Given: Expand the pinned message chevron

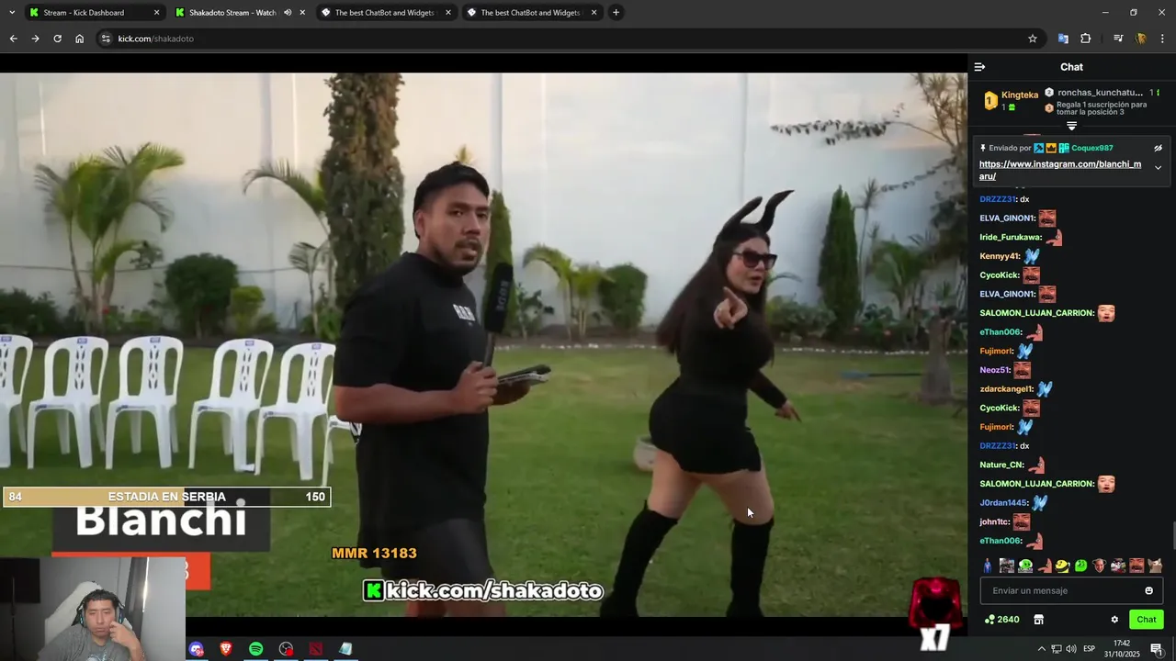Looking at the screenshot, I should (x=1158, y=168).
